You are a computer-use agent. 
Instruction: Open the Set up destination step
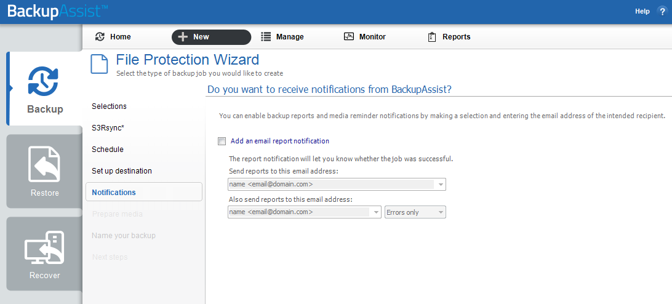click(x=122, y=170)
